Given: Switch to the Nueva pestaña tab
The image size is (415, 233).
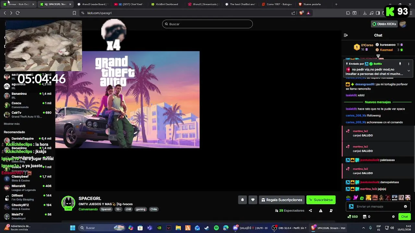Looking at the screenshot, I should coord(312,4).
